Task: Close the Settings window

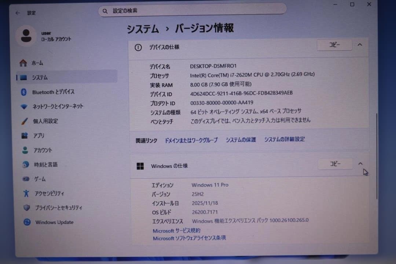Action: pyautogui.click(x=369, y=4)
